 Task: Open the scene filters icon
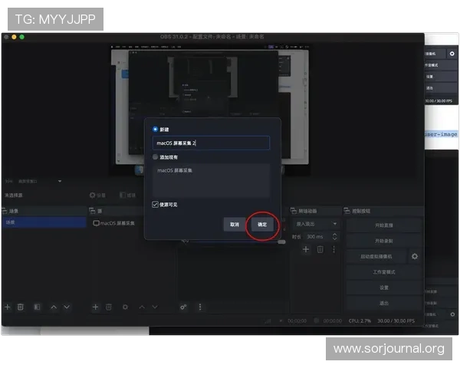click(36, 307)
